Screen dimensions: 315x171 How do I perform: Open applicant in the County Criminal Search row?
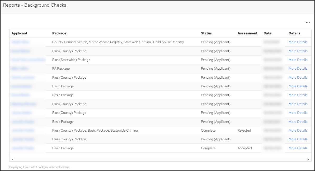[x=20, y=42]
